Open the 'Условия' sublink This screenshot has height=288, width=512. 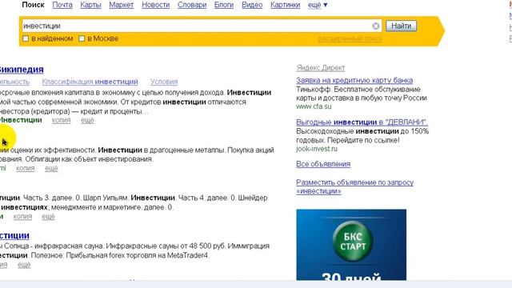click(x=164, y=82)
